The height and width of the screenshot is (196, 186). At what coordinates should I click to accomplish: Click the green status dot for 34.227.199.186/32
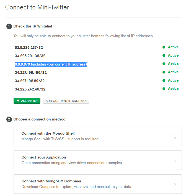click(x=164, y=72)
